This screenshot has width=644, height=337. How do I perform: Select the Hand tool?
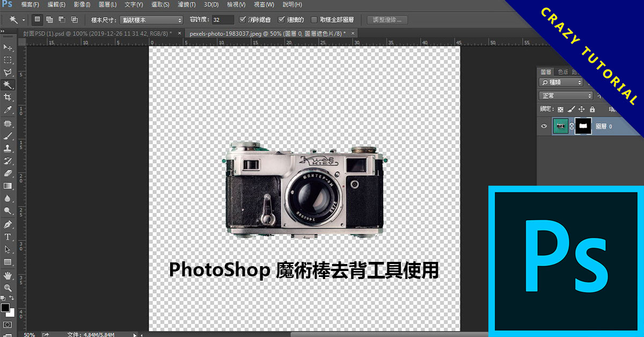tap(8, 276)
